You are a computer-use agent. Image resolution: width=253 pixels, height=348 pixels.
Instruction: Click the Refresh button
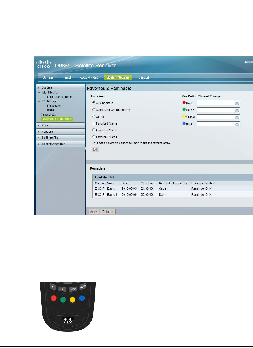click(x=108, y=212)
